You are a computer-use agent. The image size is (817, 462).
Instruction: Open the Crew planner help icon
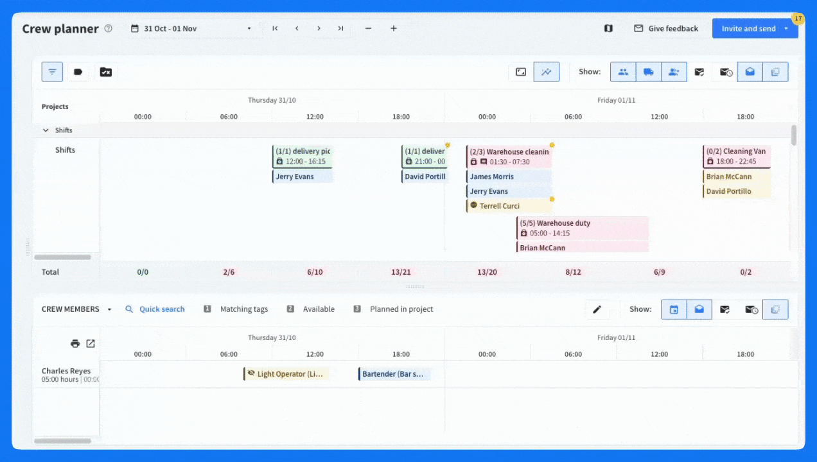[109, 28]
